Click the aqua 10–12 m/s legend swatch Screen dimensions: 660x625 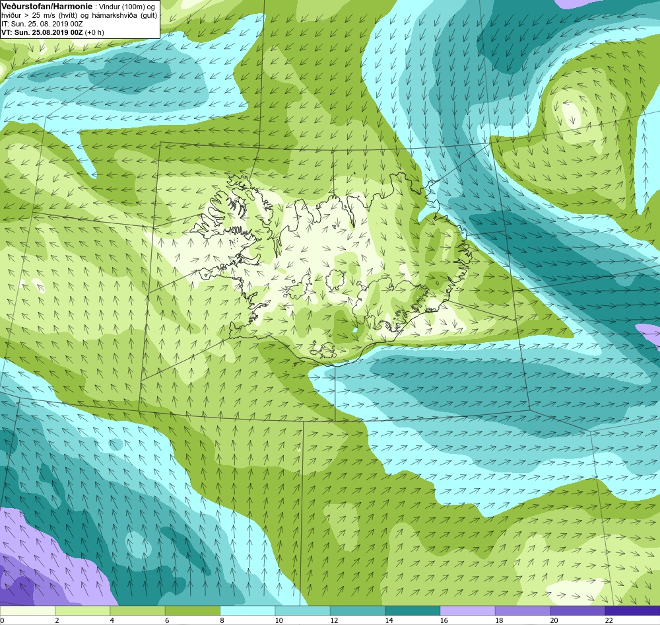pyautogui.click(x=302, y=610)
